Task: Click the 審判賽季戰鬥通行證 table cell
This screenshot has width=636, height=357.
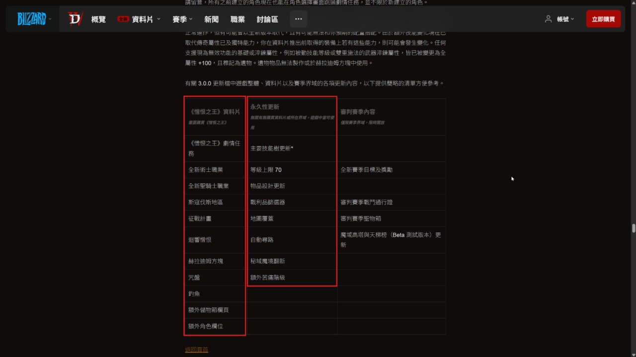Action: pos(366,203)
